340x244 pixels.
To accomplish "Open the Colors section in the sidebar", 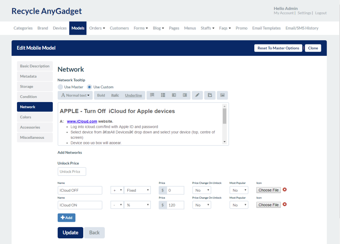I will pos(35,117).
